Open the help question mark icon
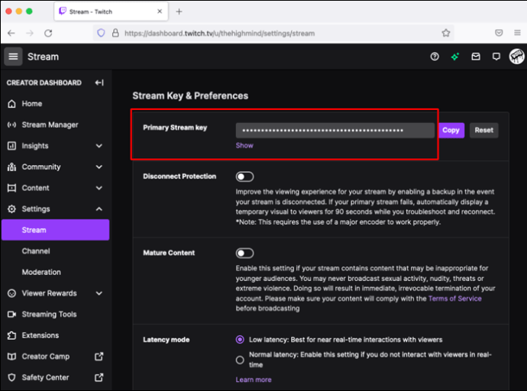The width and height of the screenshot is (527, 391). 435,57
